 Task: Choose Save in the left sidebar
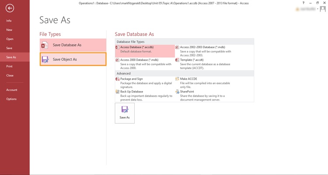[x=9, y=48]
